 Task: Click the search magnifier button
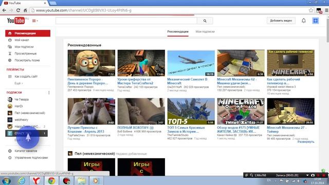point(205,21)
